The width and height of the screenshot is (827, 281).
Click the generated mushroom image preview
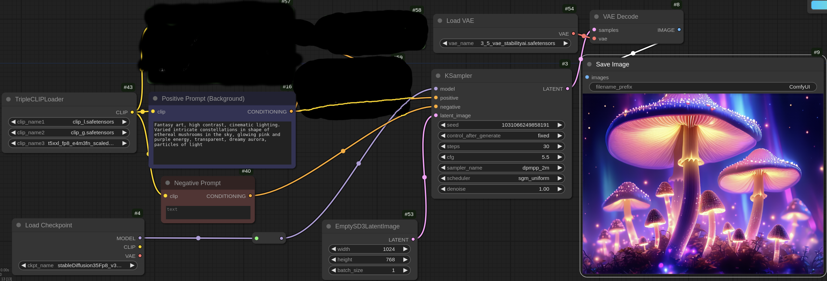[x=703, y=183]
